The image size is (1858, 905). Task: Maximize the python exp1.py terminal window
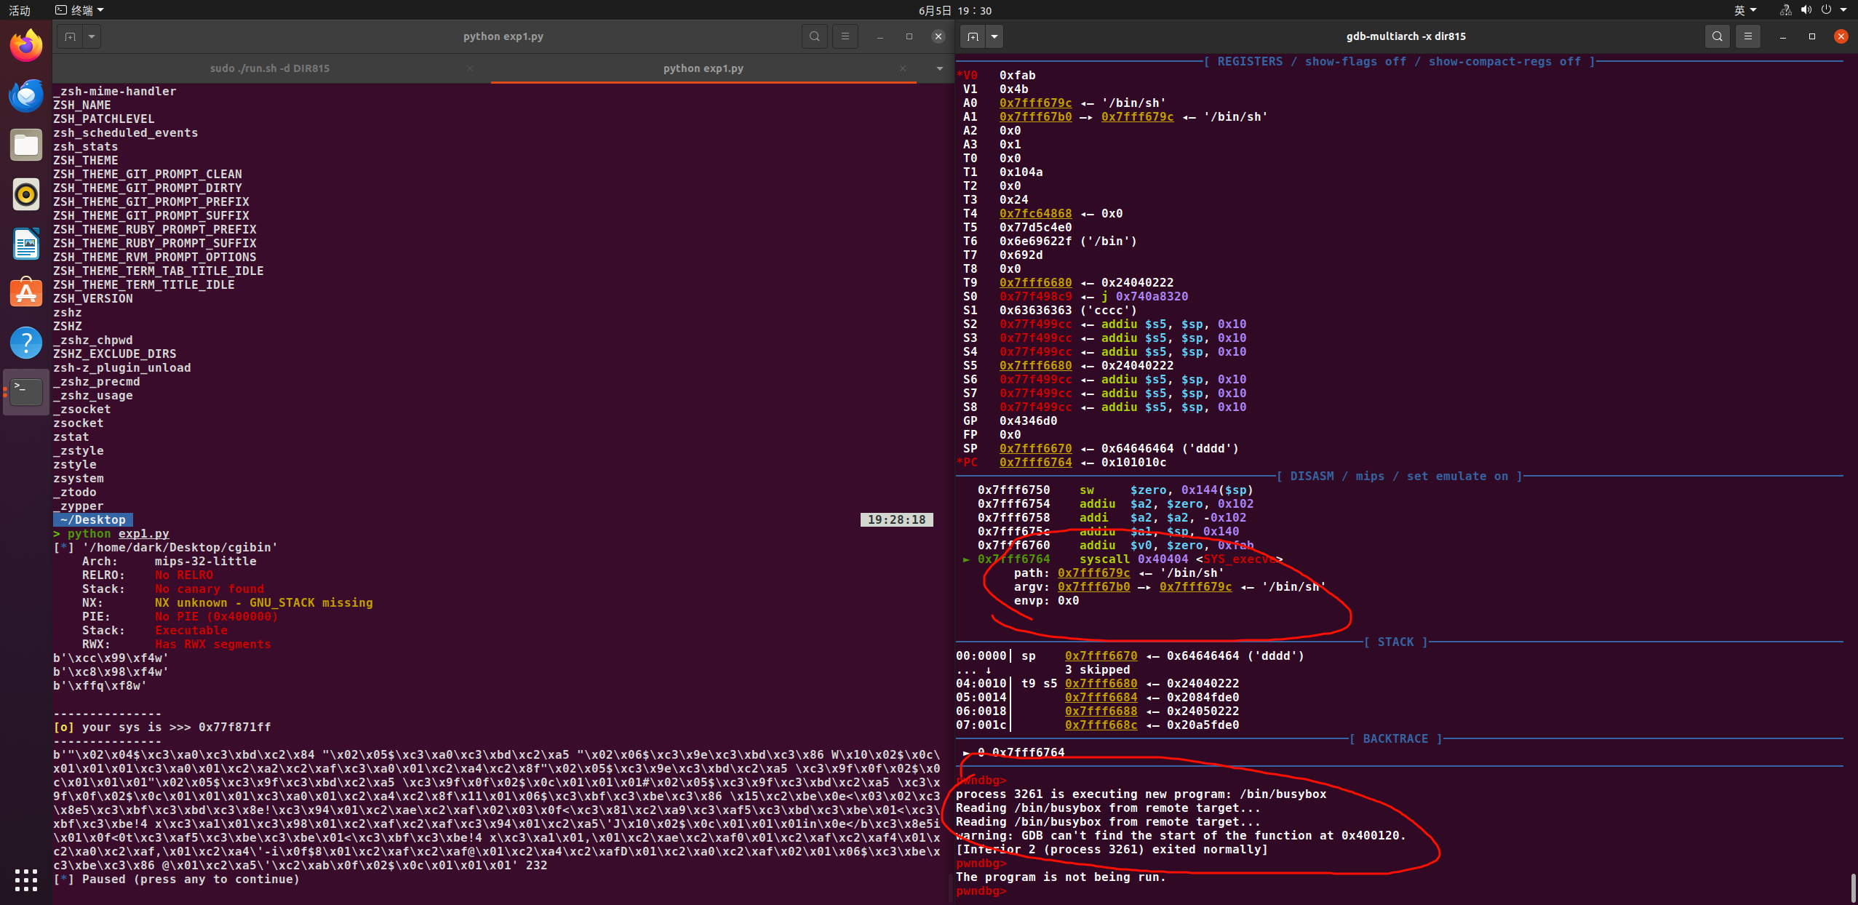[909, 36]
